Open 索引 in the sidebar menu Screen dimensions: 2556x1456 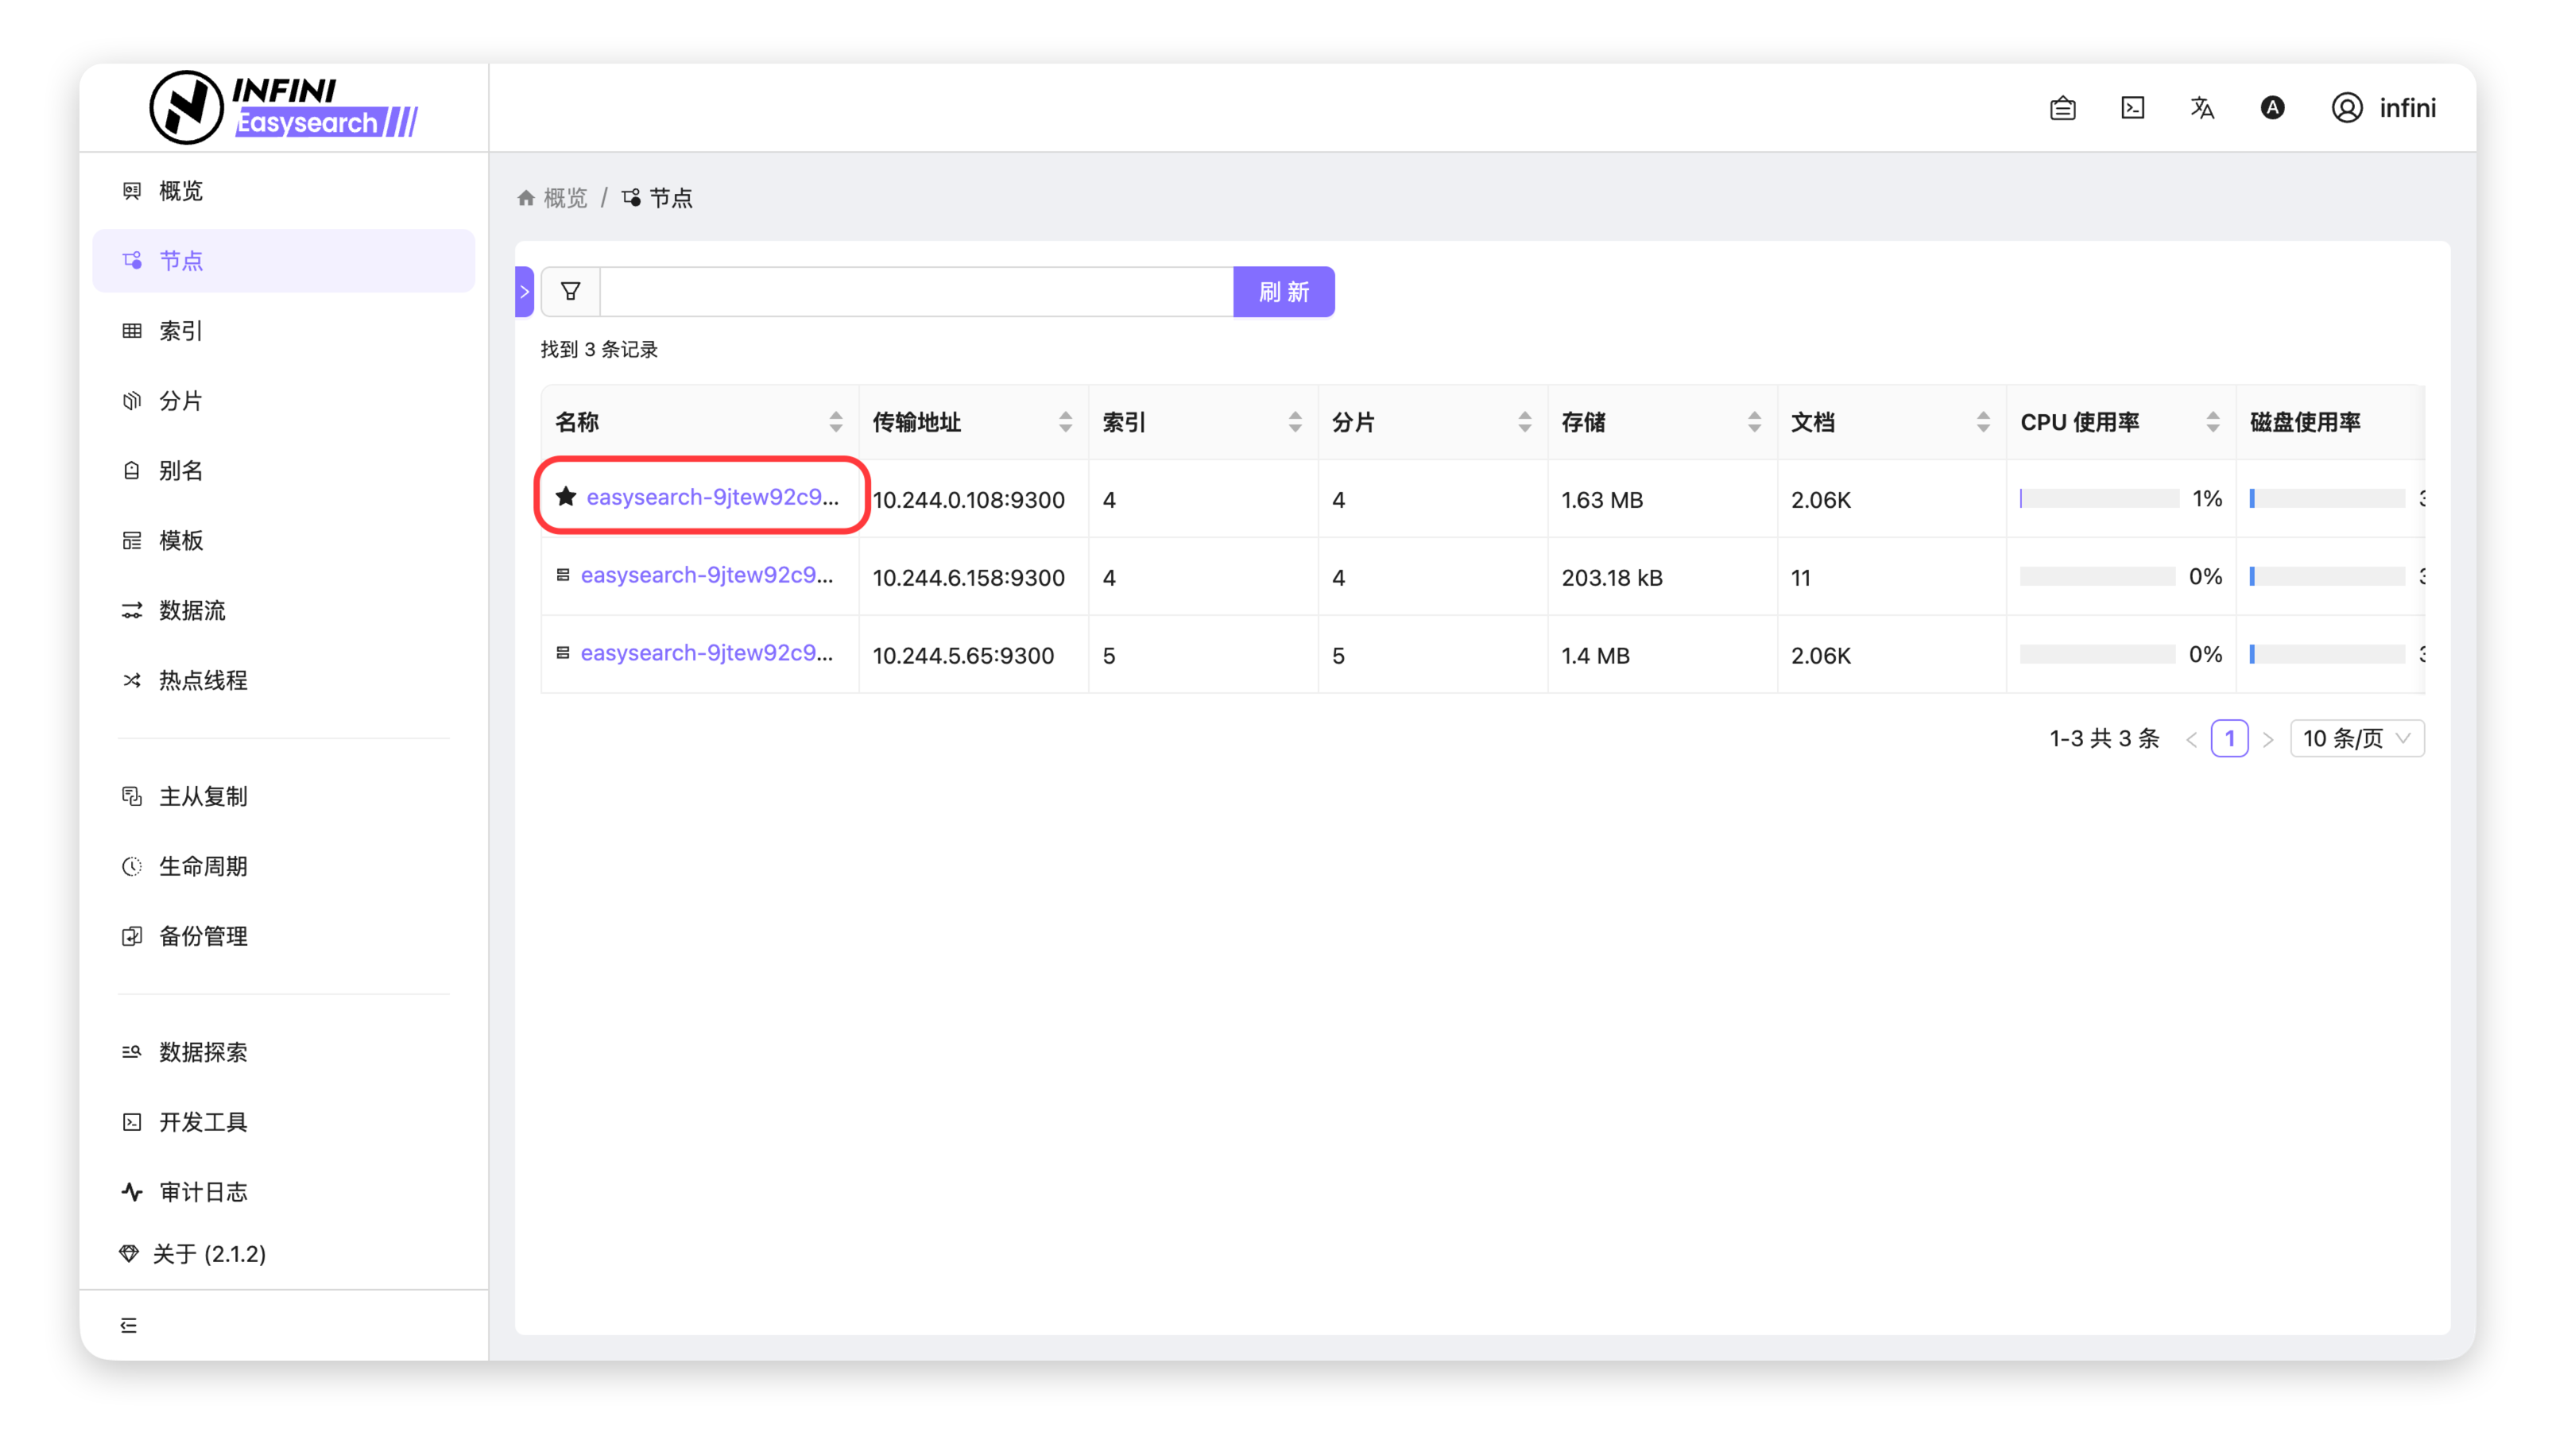(x=180, y=331)
